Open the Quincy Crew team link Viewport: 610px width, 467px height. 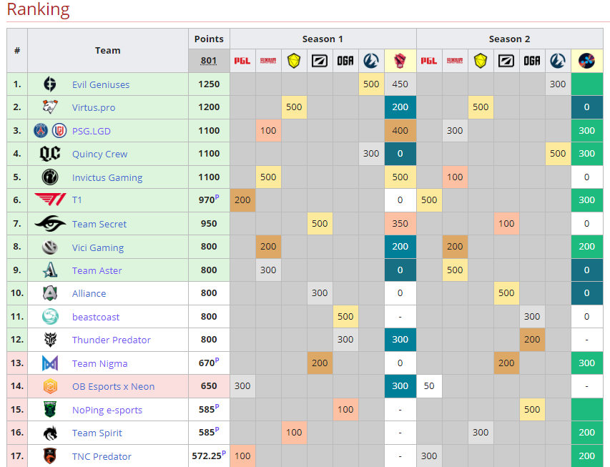(x=99, y=154)
